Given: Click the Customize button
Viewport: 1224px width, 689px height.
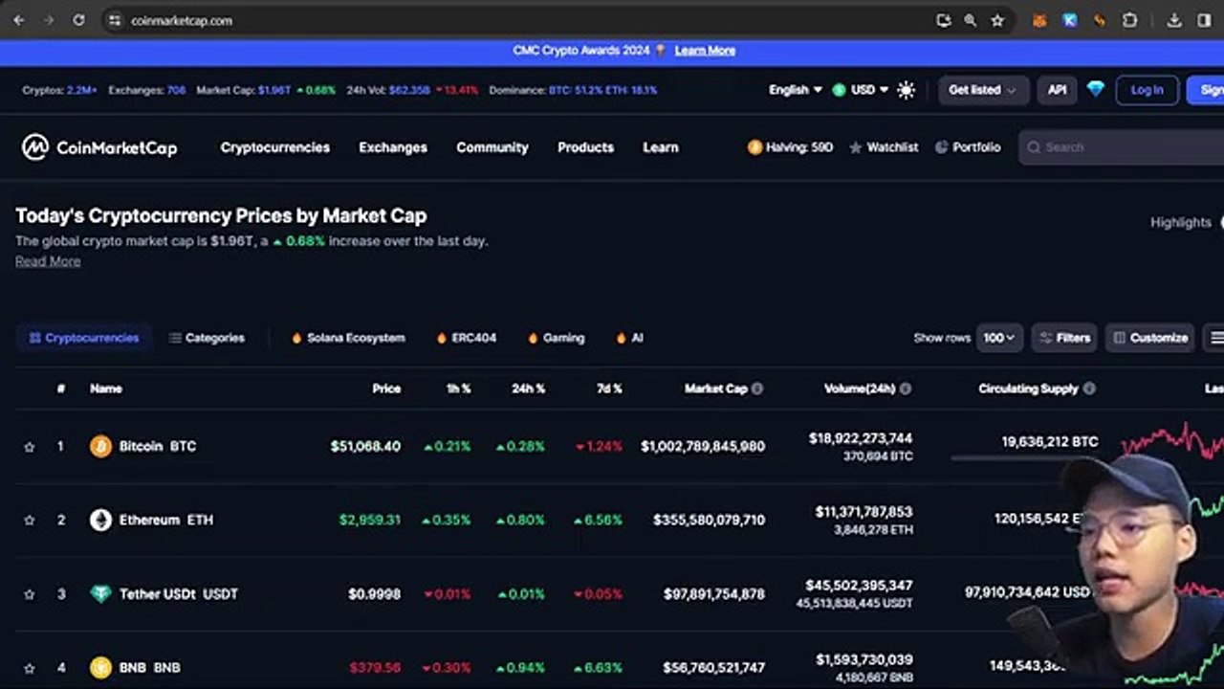Looking at the screenshot, I should (x=1149, y=338).
